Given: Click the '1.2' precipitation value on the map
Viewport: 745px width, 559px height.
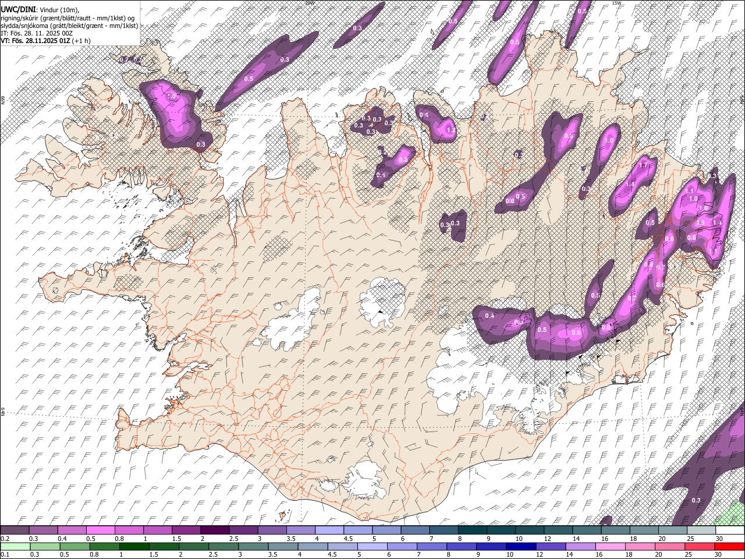Looking at the screenshot, I should [x=450, y=130].
